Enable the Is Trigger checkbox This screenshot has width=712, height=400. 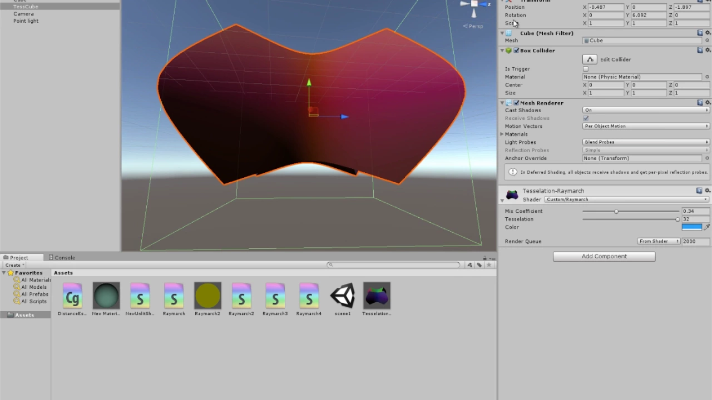coord(586,69)
